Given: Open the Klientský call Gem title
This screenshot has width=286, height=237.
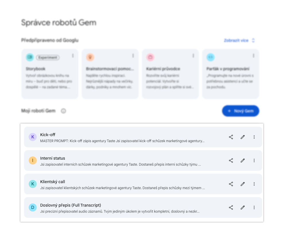Looking at the screenshot, I should 52,182.
